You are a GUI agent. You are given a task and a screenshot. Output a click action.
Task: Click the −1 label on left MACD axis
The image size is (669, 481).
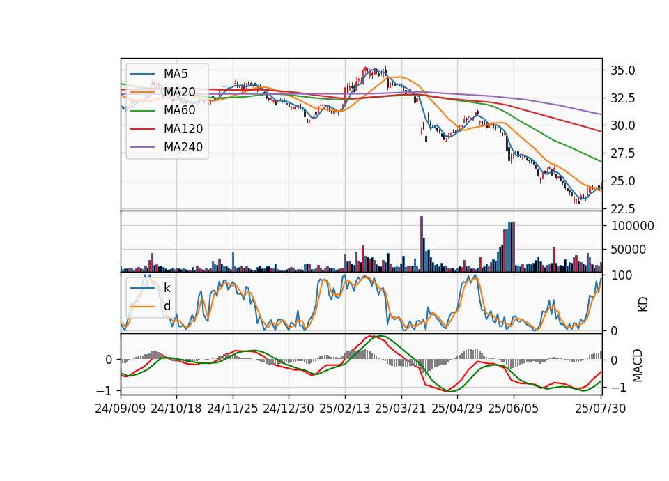click(105, 391)
